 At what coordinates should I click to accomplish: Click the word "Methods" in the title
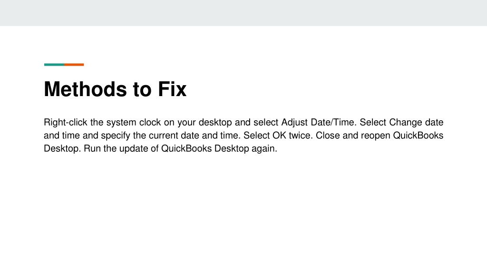coord(86,89)
